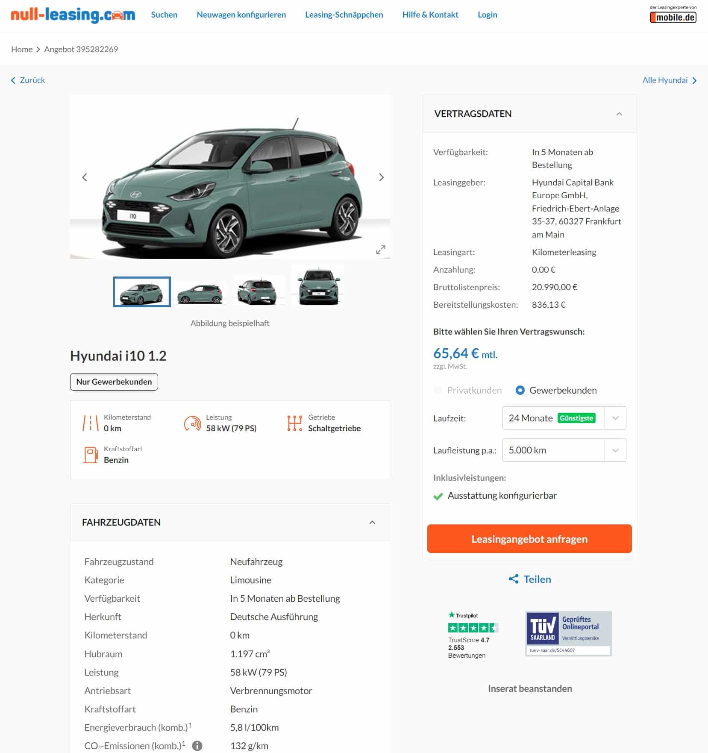Click Bereitstellungskosten value 836,13 €
Screen dimensions: 708x753
click(549, 305)
